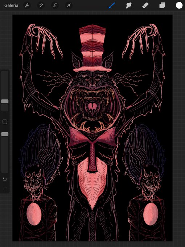
Task: Activate the Selection tool
Action: click(x=55, y=6)
